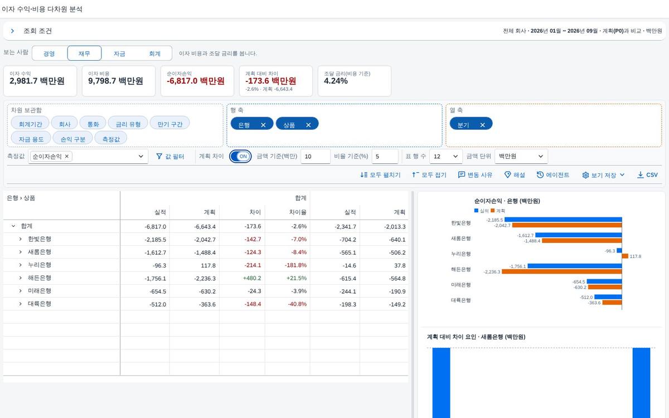Collapse the 합계 total row
The height and width of the screenshot is (418, 669).
13,226
